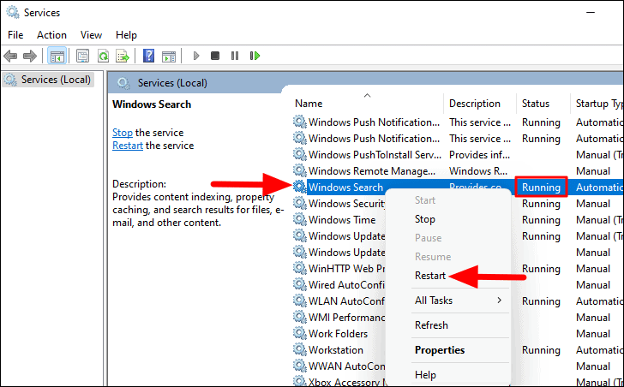Screen dimensions: 624x387
Task: Select the WinHTTP Web Proxy service row
Action: (346, 269)
